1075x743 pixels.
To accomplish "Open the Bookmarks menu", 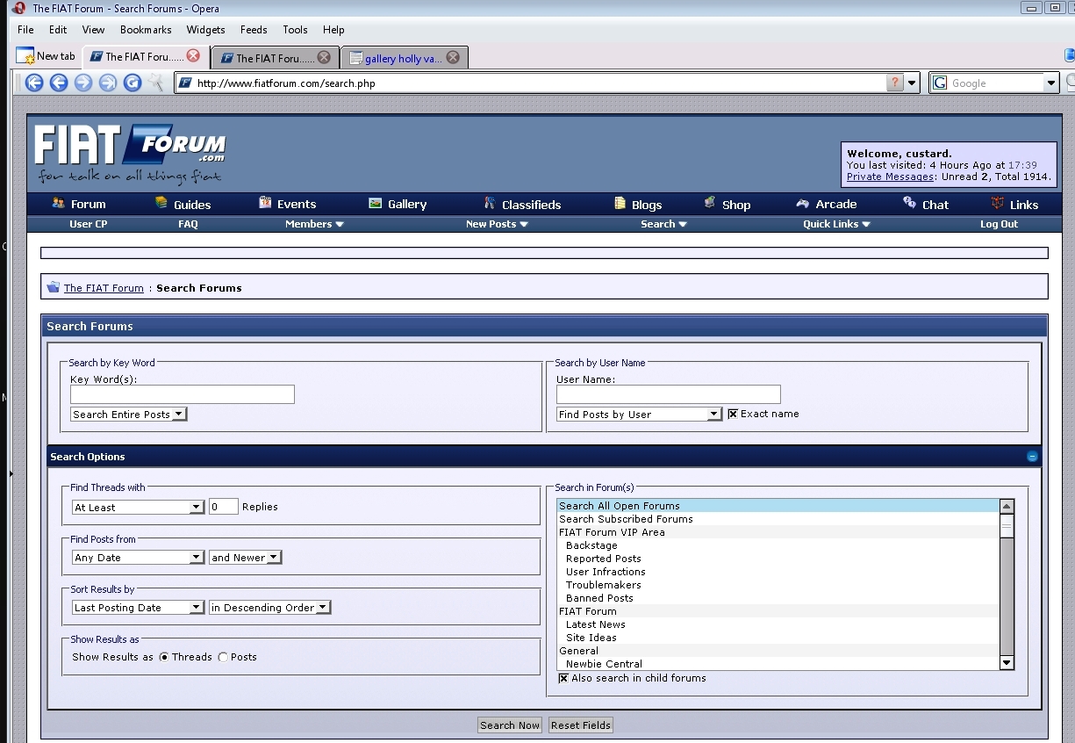I will [x=146, y=30].
